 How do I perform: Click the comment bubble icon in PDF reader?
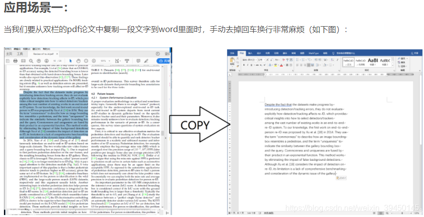coord(138,61)
